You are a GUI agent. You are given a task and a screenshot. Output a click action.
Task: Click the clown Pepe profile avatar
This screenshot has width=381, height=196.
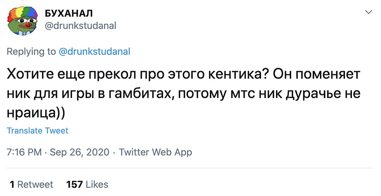[23, 21]
